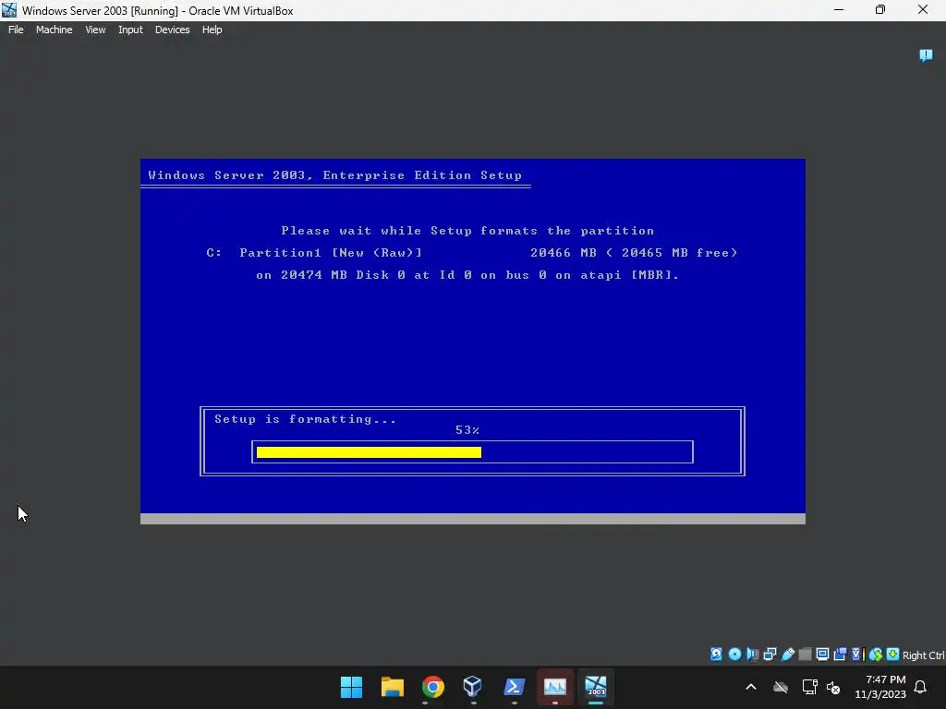The height and width of the screenshot is (709, 946).
Task: Expand the hidden system tray icons chevron
Action: [x=750, y=687]
